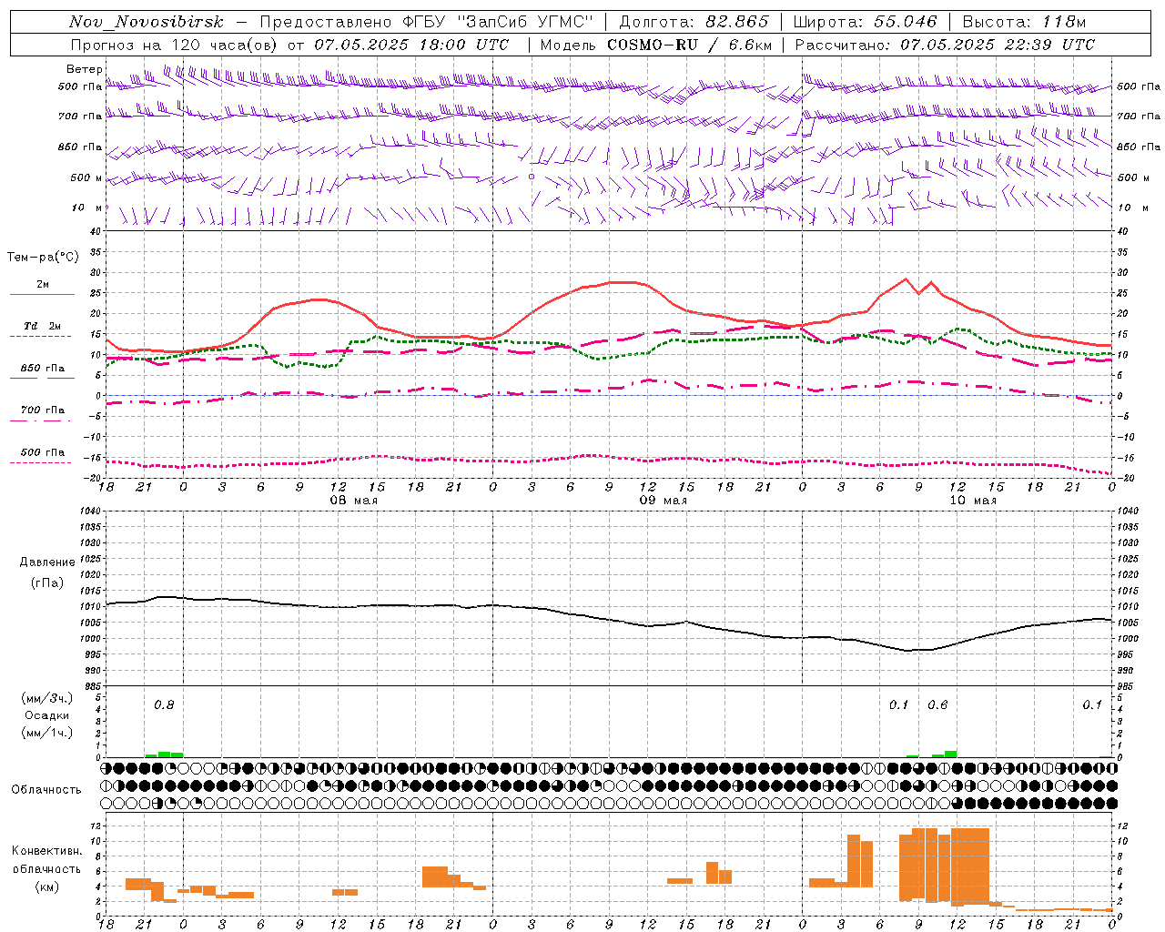Click the 'Облачность' cloudiness label
The image size is (1165, 932).
point(46,790)
